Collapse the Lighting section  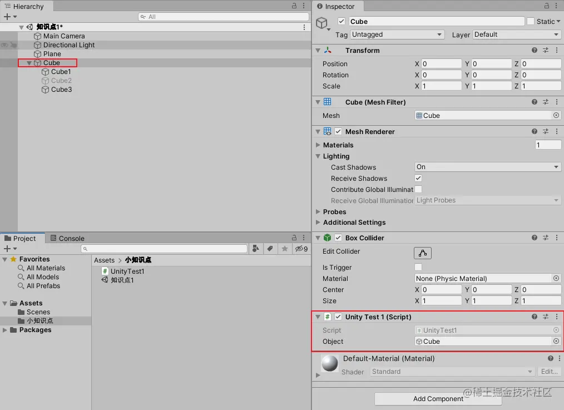tap(318, 156)
